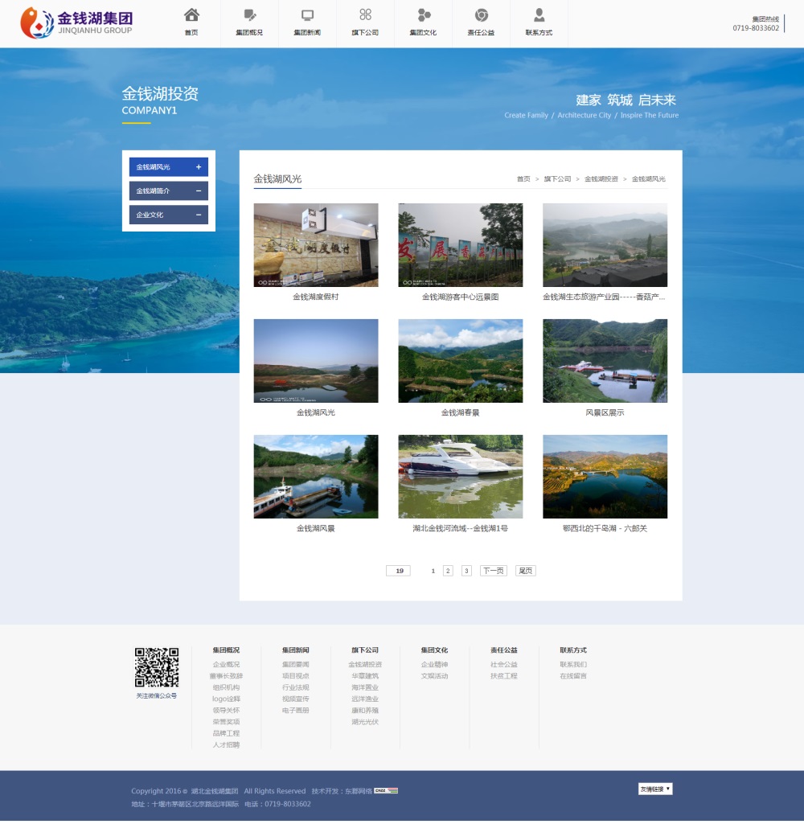This screenshot has width=804, height=828.
Task: Open footer link 品牌工程
Action: point(226,733)
